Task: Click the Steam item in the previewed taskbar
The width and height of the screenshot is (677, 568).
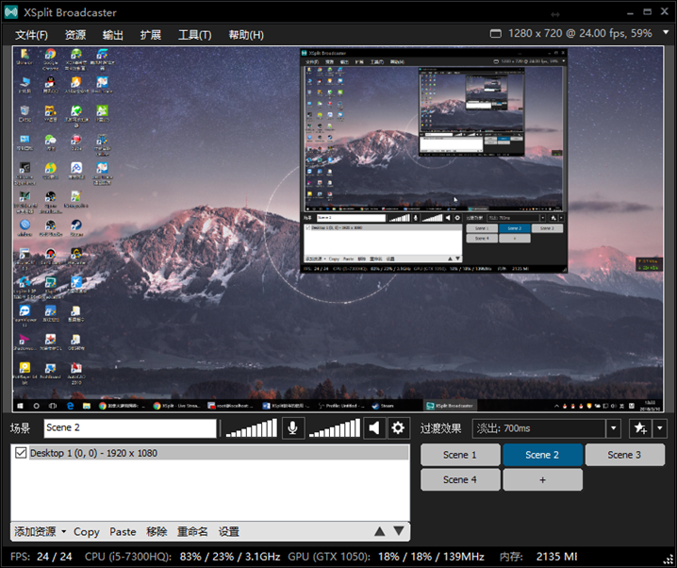Action: 384,406
